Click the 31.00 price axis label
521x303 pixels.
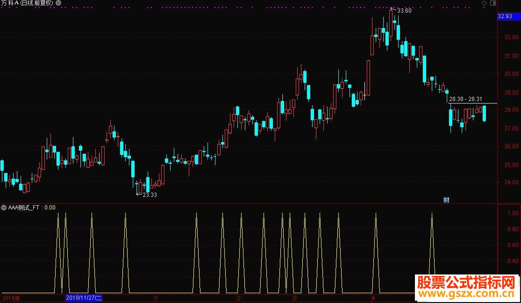tap(511, 56)
